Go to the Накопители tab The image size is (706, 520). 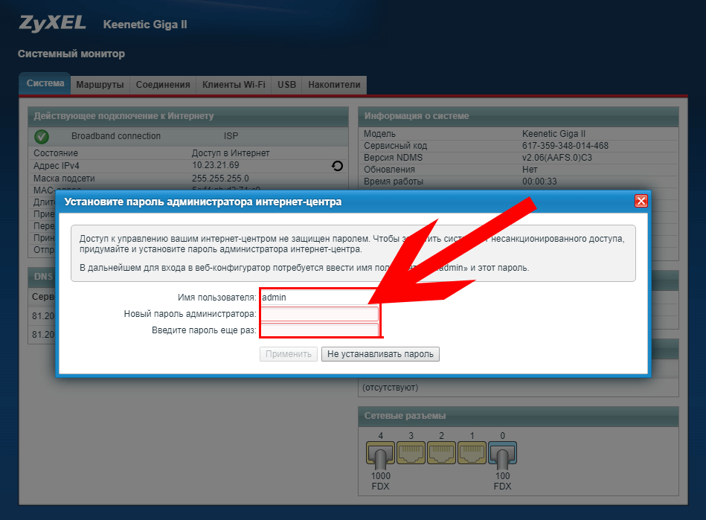(x=334, y=85)
